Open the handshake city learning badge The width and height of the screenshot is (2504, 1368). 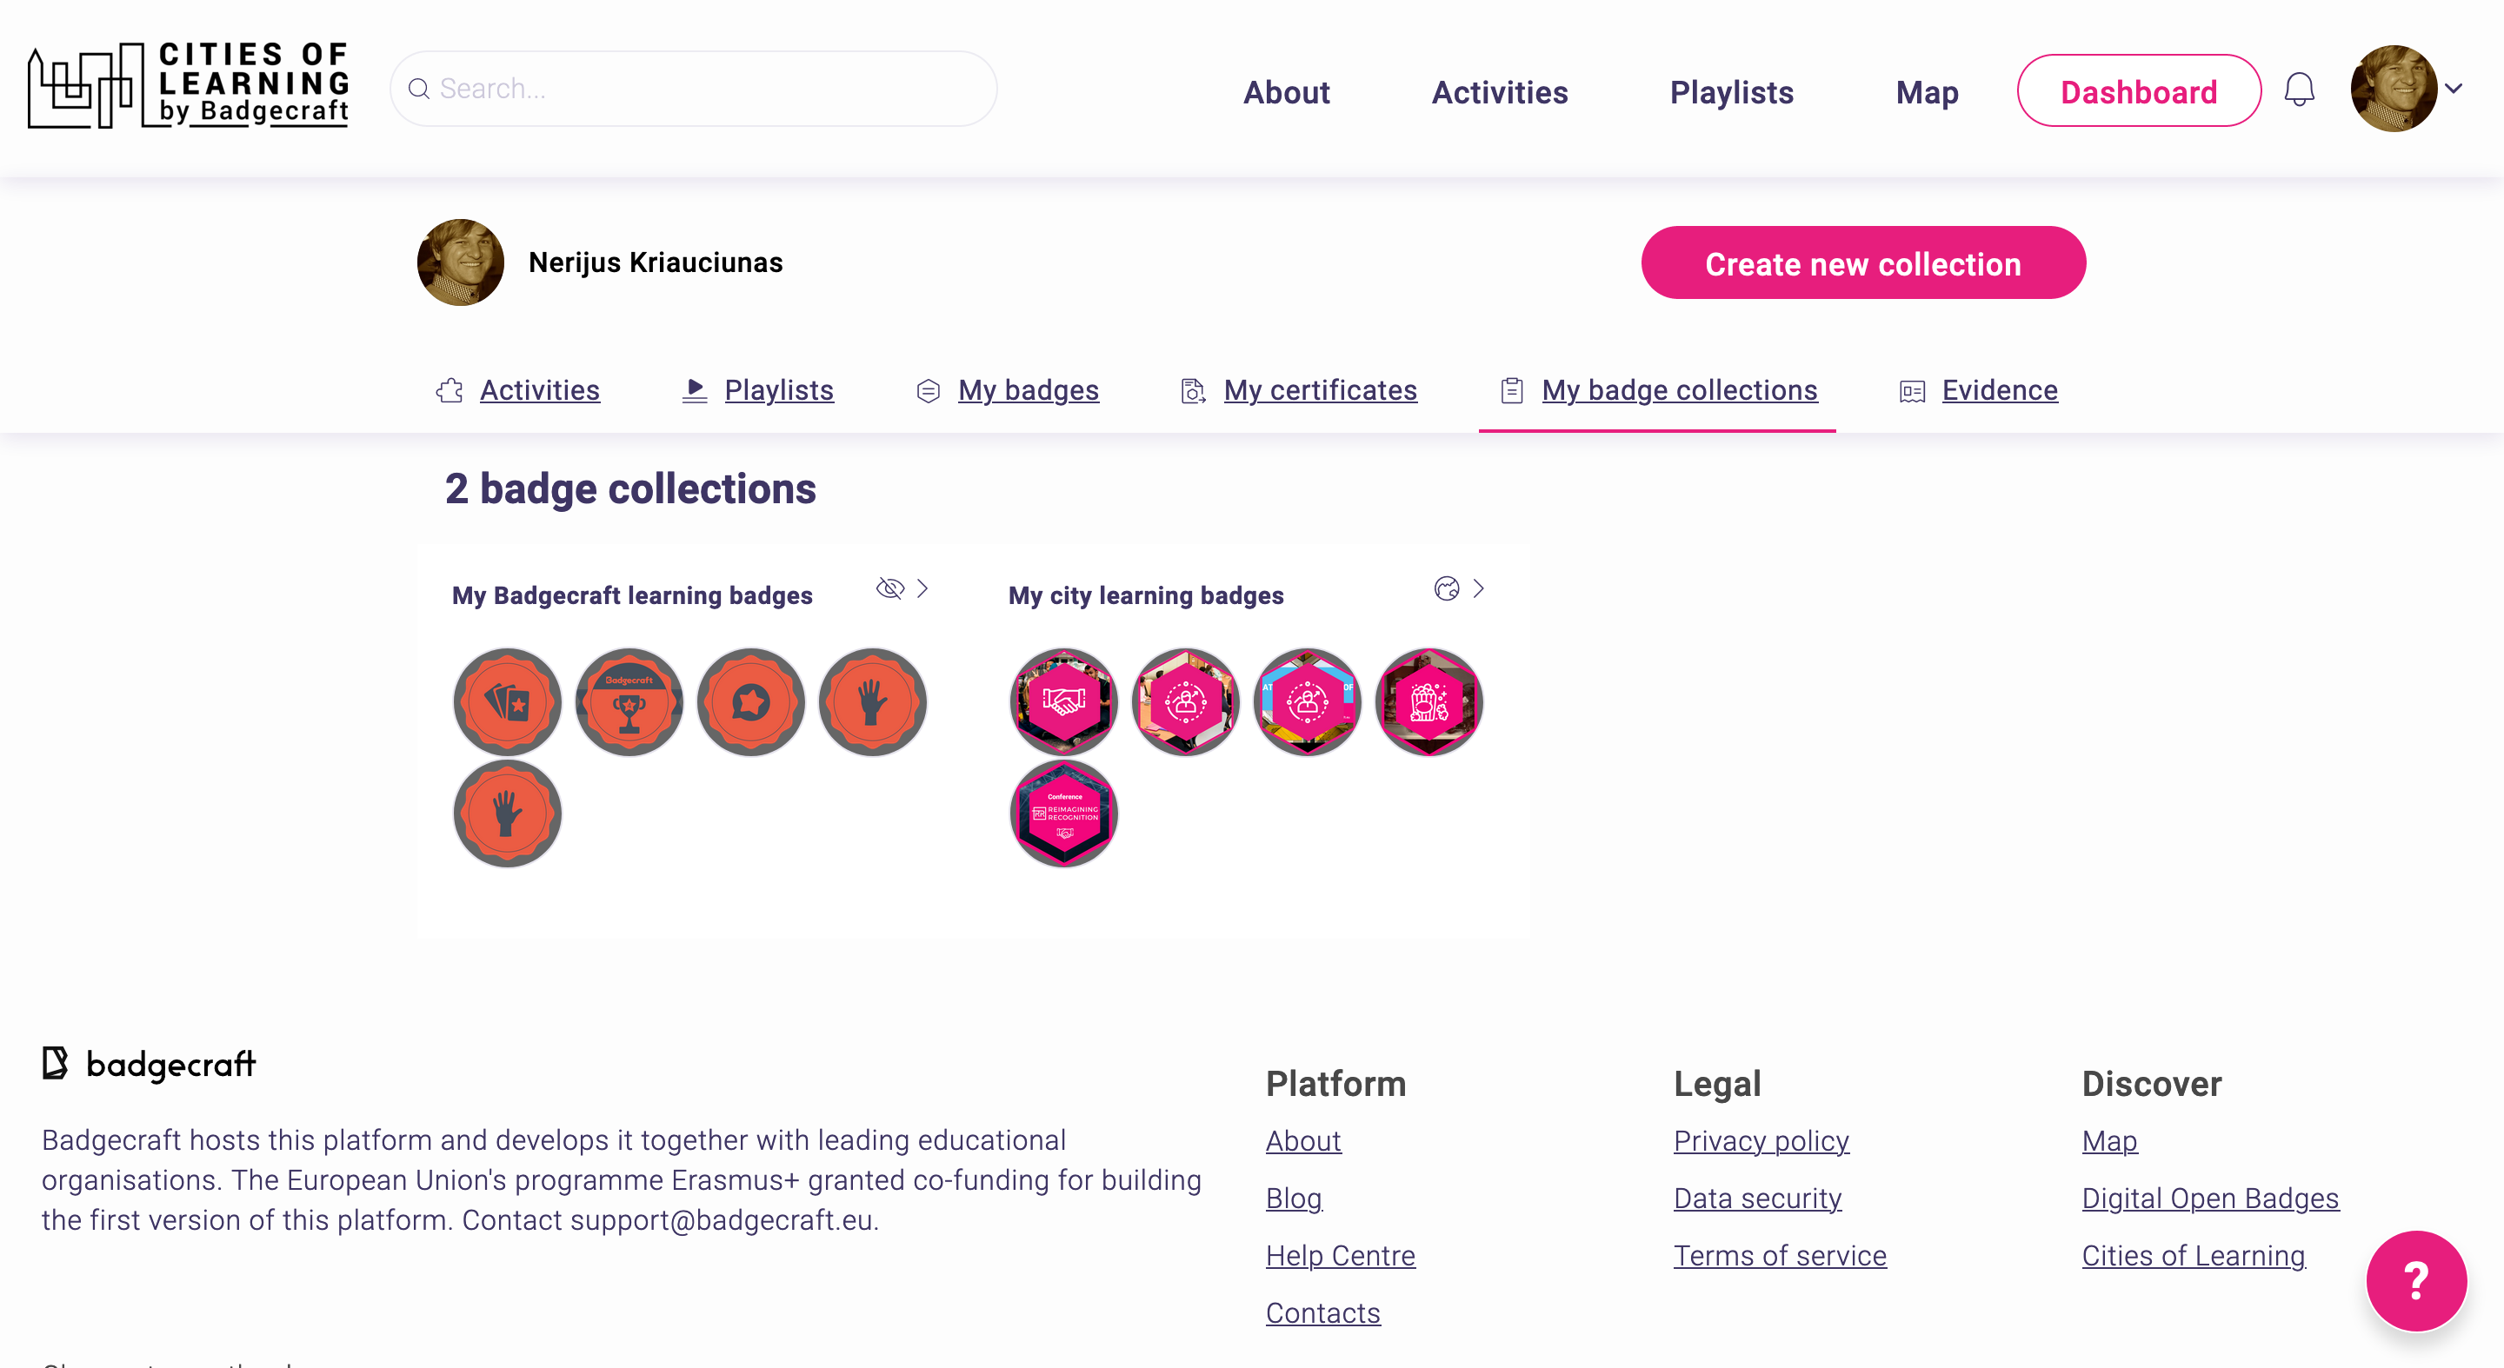tap(1063, 701)
